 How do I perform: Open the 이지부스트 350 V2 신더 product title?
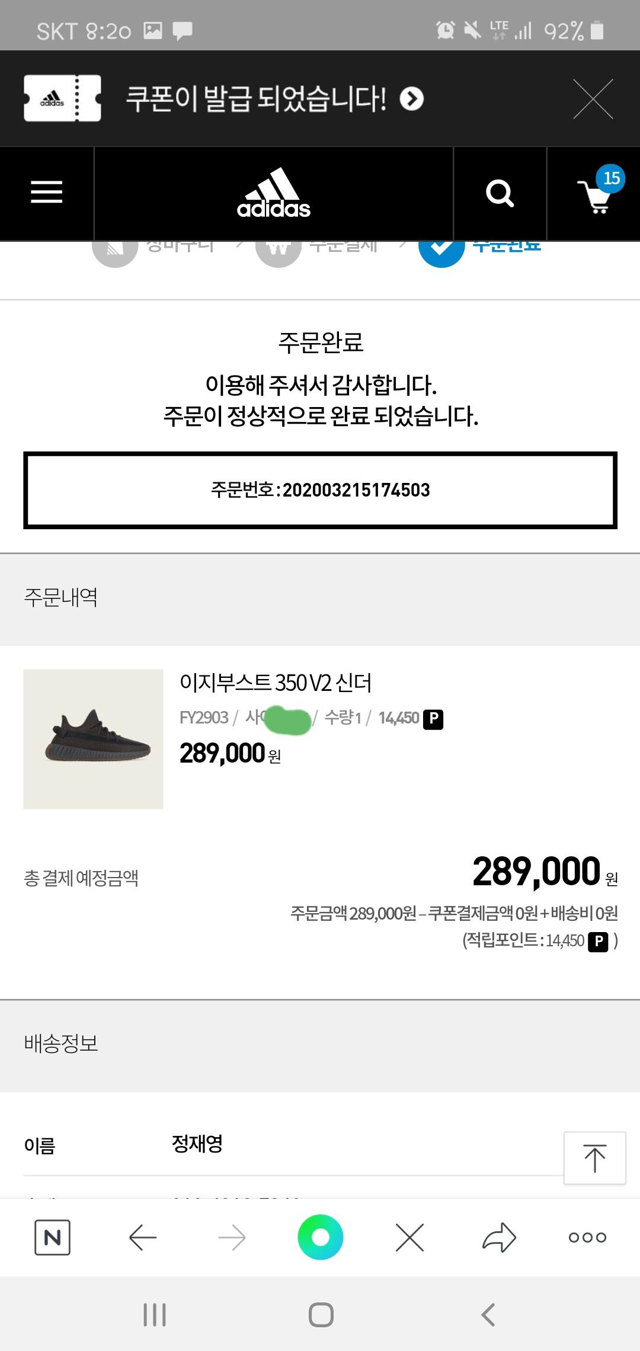[x=276, y=683]
